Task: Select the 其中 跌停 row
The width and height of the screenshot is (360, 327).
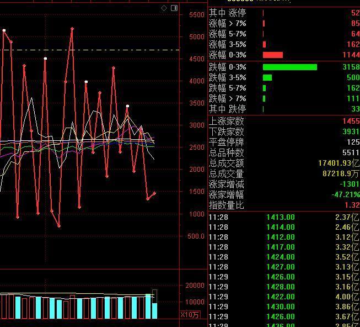Action: (x=284, y=109)
